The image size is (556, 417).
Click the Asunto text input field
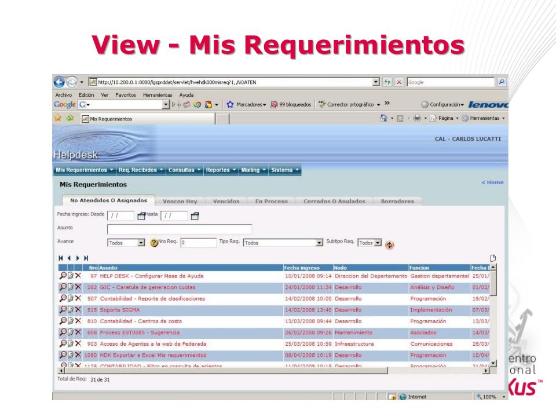pos(180,229)
